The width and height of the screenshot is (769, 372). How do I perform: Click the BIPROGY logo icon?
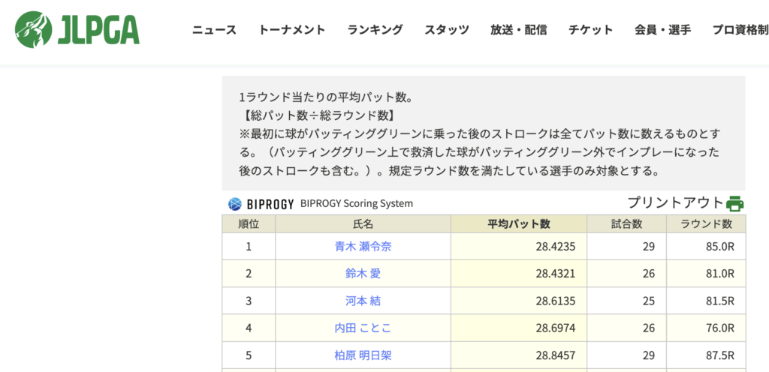pyautogui.click(x=234, y=203)
